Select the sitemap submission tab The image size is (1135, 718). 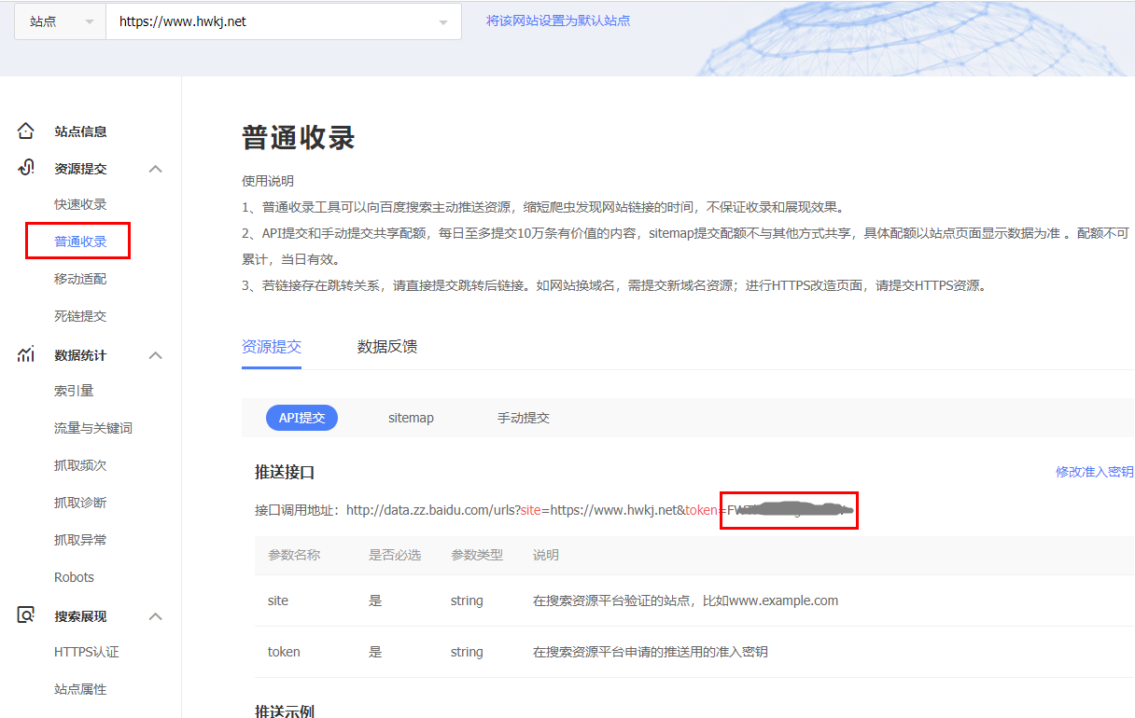pyautogui.click(x=411, y=418)
